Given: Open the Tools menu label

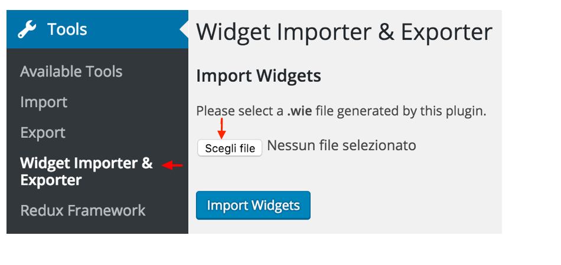Looking at the screenshot, I should pyautogui.click(x=67, y=29).
